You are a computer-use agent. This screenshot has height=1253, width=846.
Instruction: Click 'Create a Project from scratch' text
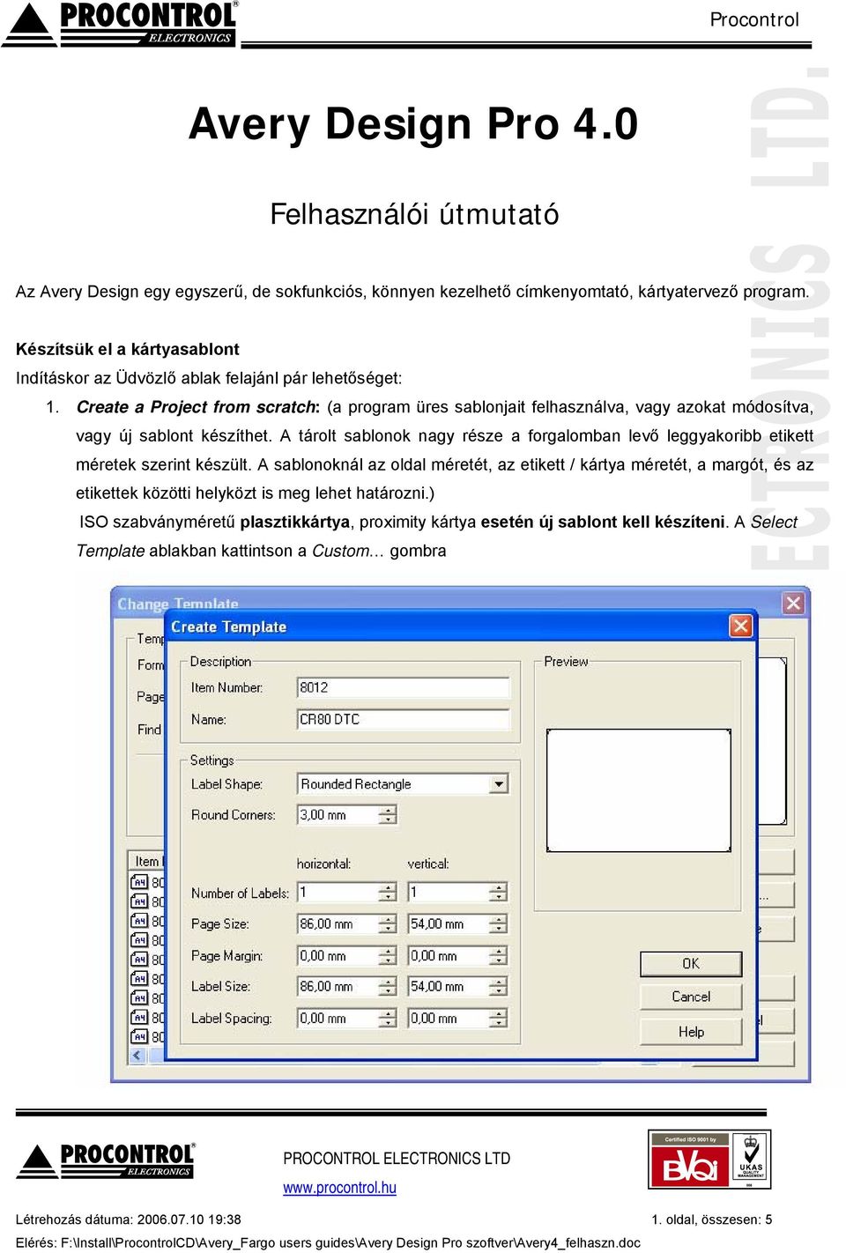pyautogui.click(x=197, y=407)
